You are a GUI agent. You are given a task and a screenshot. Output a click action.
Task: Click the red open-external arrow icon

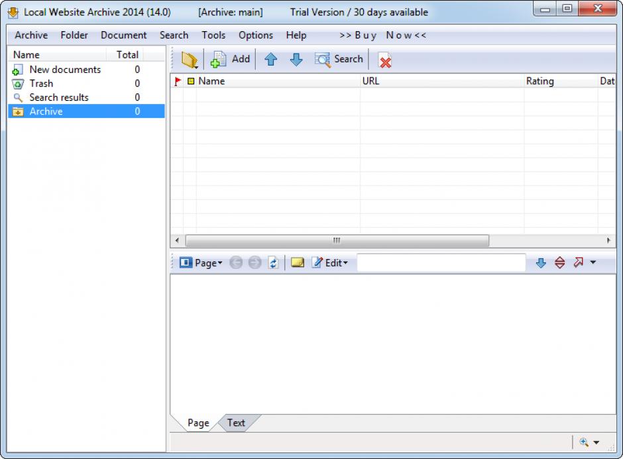(578, 262)
